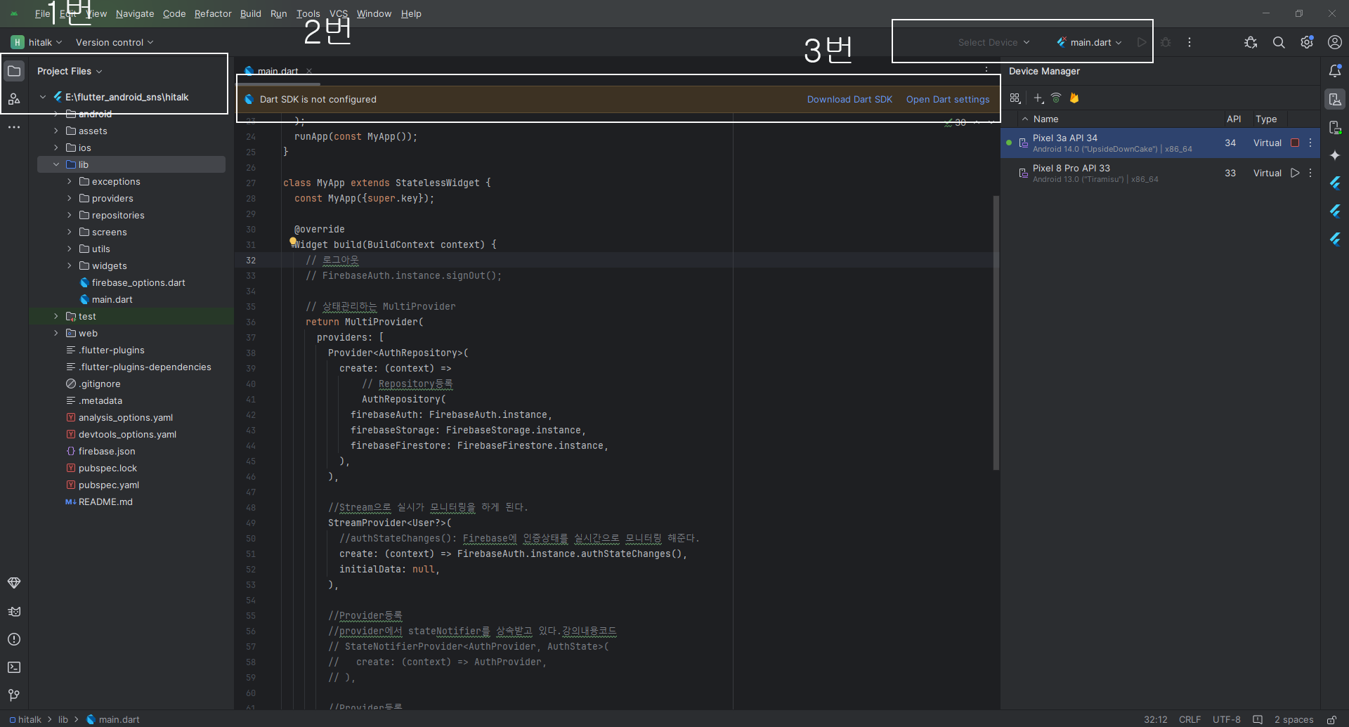Expand the screens folder

click(x=70, y=232)
